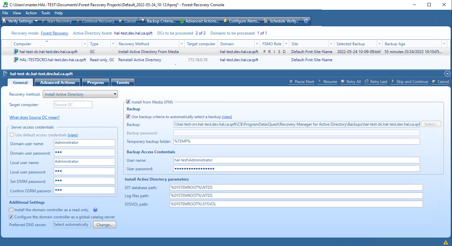Click Pause Next
This screenshot has width=452, height=246.
click(x=301, y=82)
